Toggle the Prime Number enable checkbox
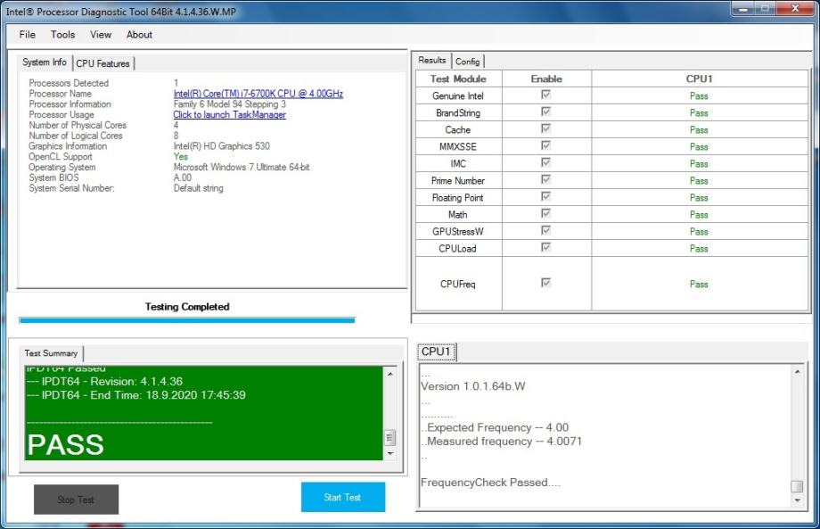This screenshot has height=529, width=820. coord(546,180)
